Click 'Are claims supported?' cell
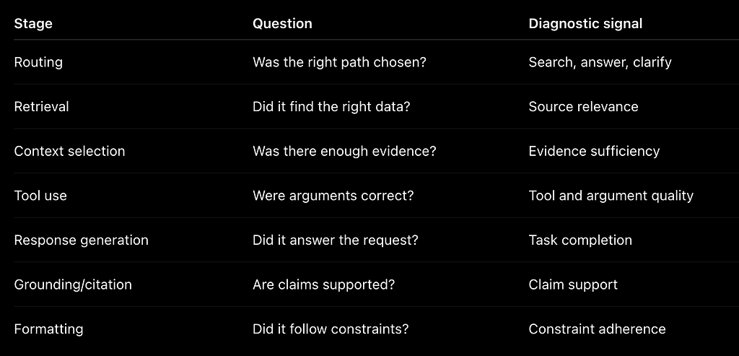Screen dimensions: 739x356 point(324,285)
